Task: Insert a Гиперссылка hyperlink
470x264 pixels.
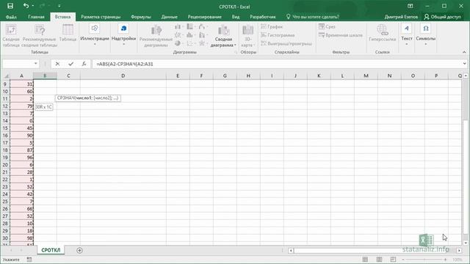Action: click(382, 33)
